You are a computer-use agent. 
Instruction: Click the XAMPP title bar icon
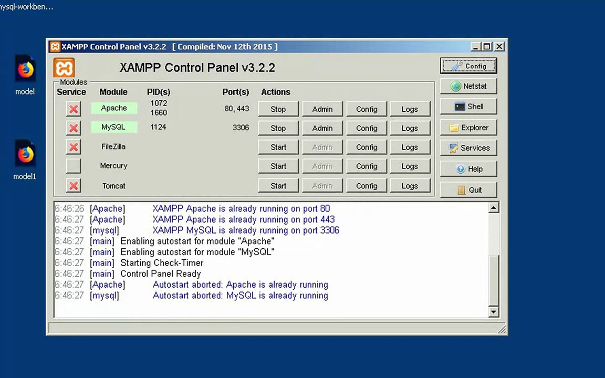point(55,47)
